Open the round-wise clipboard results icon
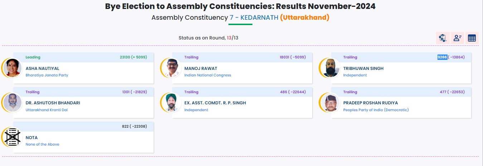Image resolution: width=483 pixels, height=166 pixels. [x=443, y=38]
